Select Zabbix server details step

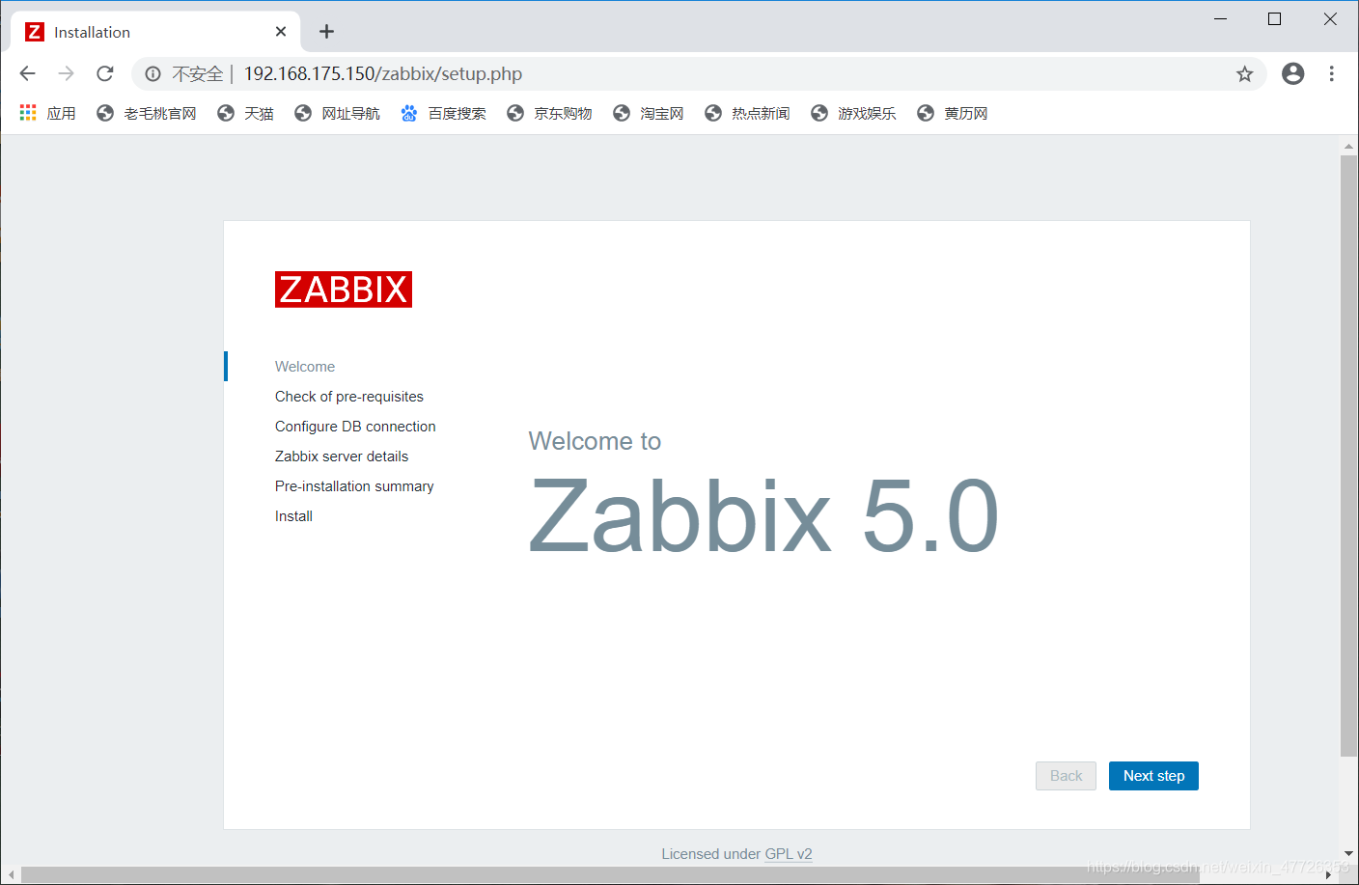(342, 456)
